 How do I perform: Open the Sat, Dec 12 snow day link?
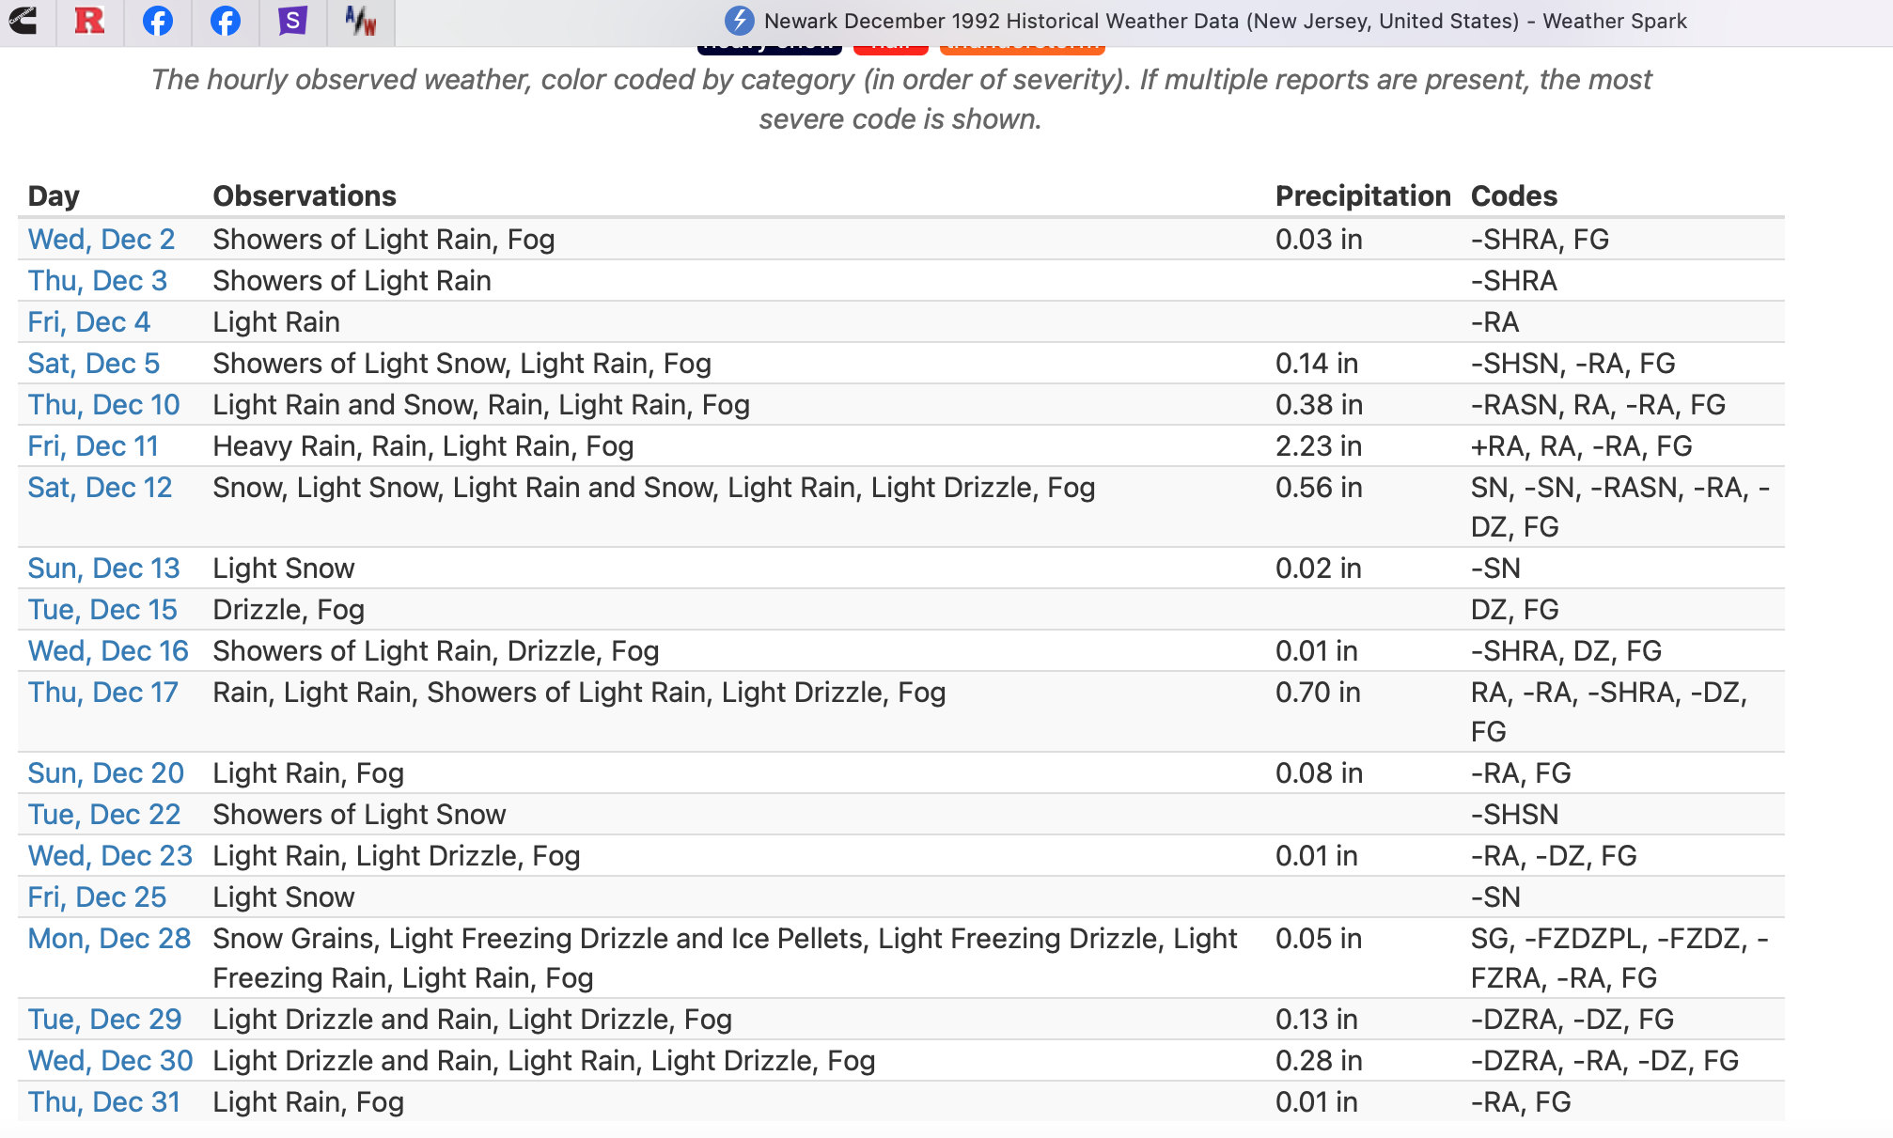[x=100, y=488]
